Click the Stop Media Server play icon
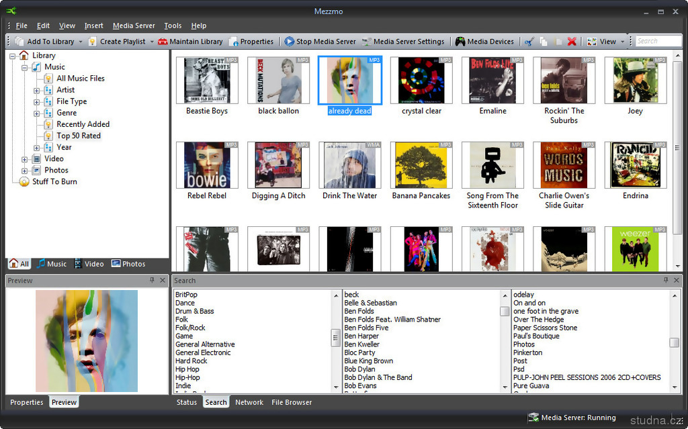 click(x=290, y=42)
